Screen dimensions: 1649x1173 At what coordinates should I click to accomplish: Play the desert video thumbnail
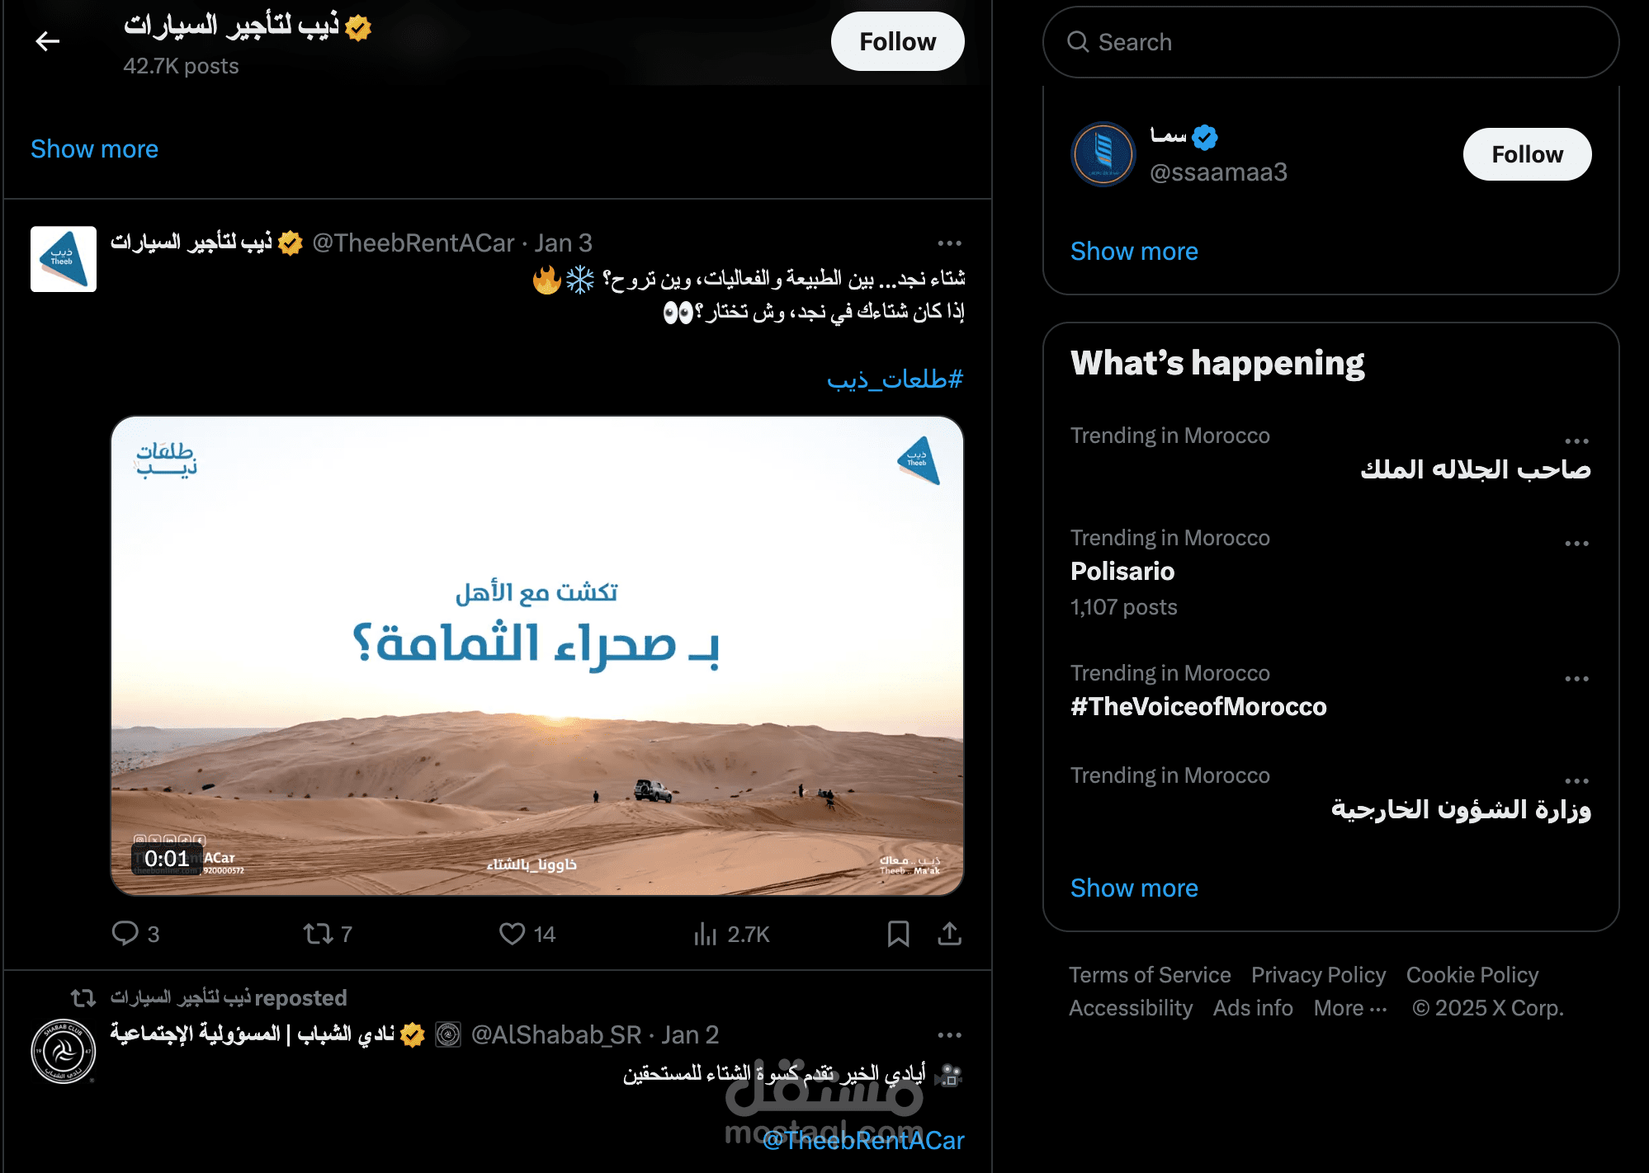[537, 656]
